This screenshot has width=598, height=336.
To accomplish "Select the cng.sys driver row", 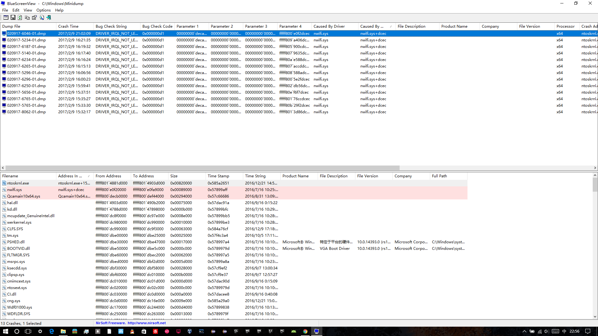I will click(234, 301).
